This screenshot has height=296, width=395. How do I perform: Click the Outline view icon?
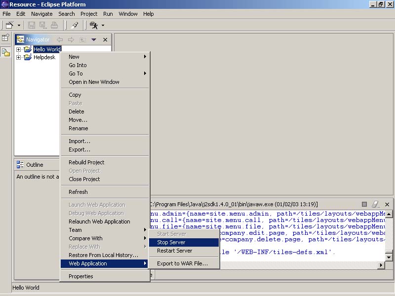pyautogui.click(x=20, y=165)
